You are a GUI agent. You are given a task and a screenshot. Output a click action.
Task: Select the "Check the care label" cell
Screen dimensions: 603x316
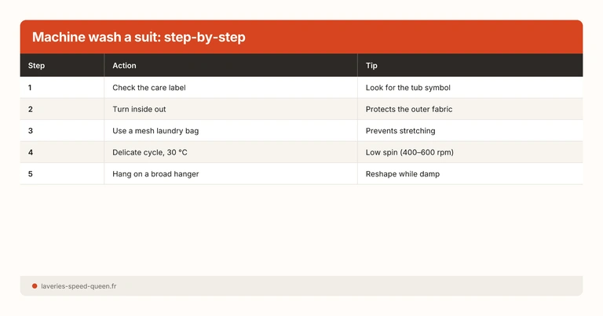(150, 88)
